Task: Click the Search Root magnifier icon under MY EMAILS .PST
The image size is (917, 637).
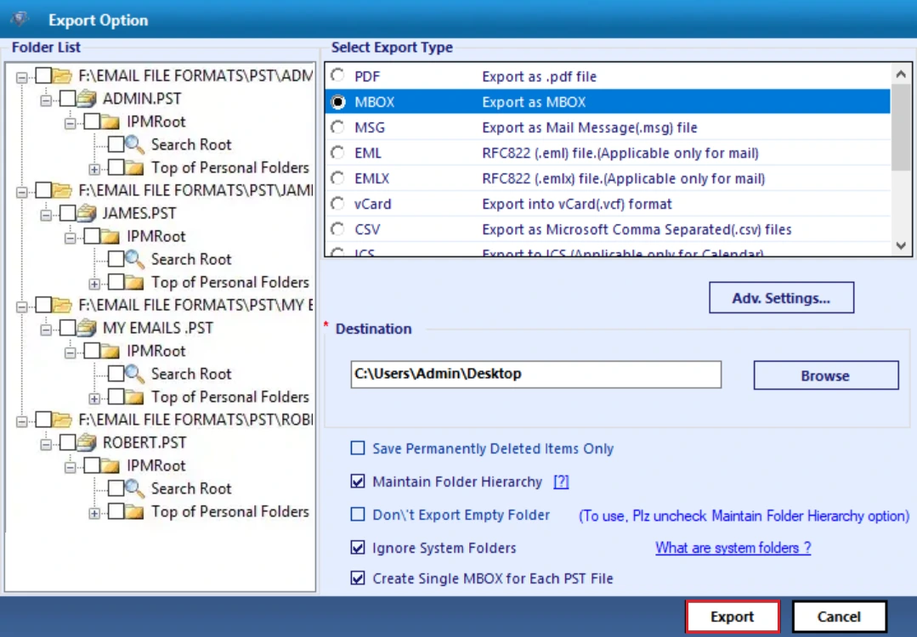Action: point(134,374)
